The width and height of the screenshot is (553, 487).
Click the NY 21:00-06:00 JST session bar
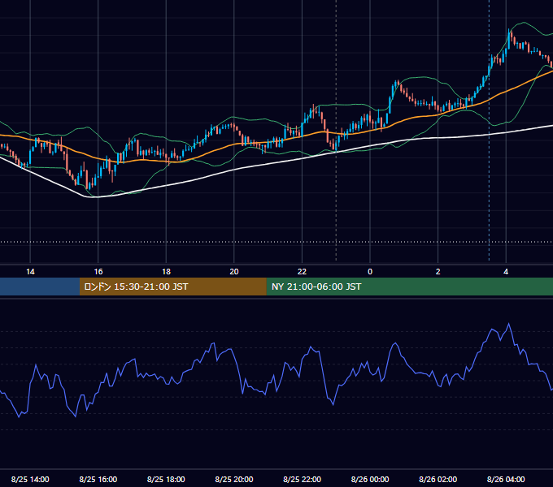pos(409,287)
